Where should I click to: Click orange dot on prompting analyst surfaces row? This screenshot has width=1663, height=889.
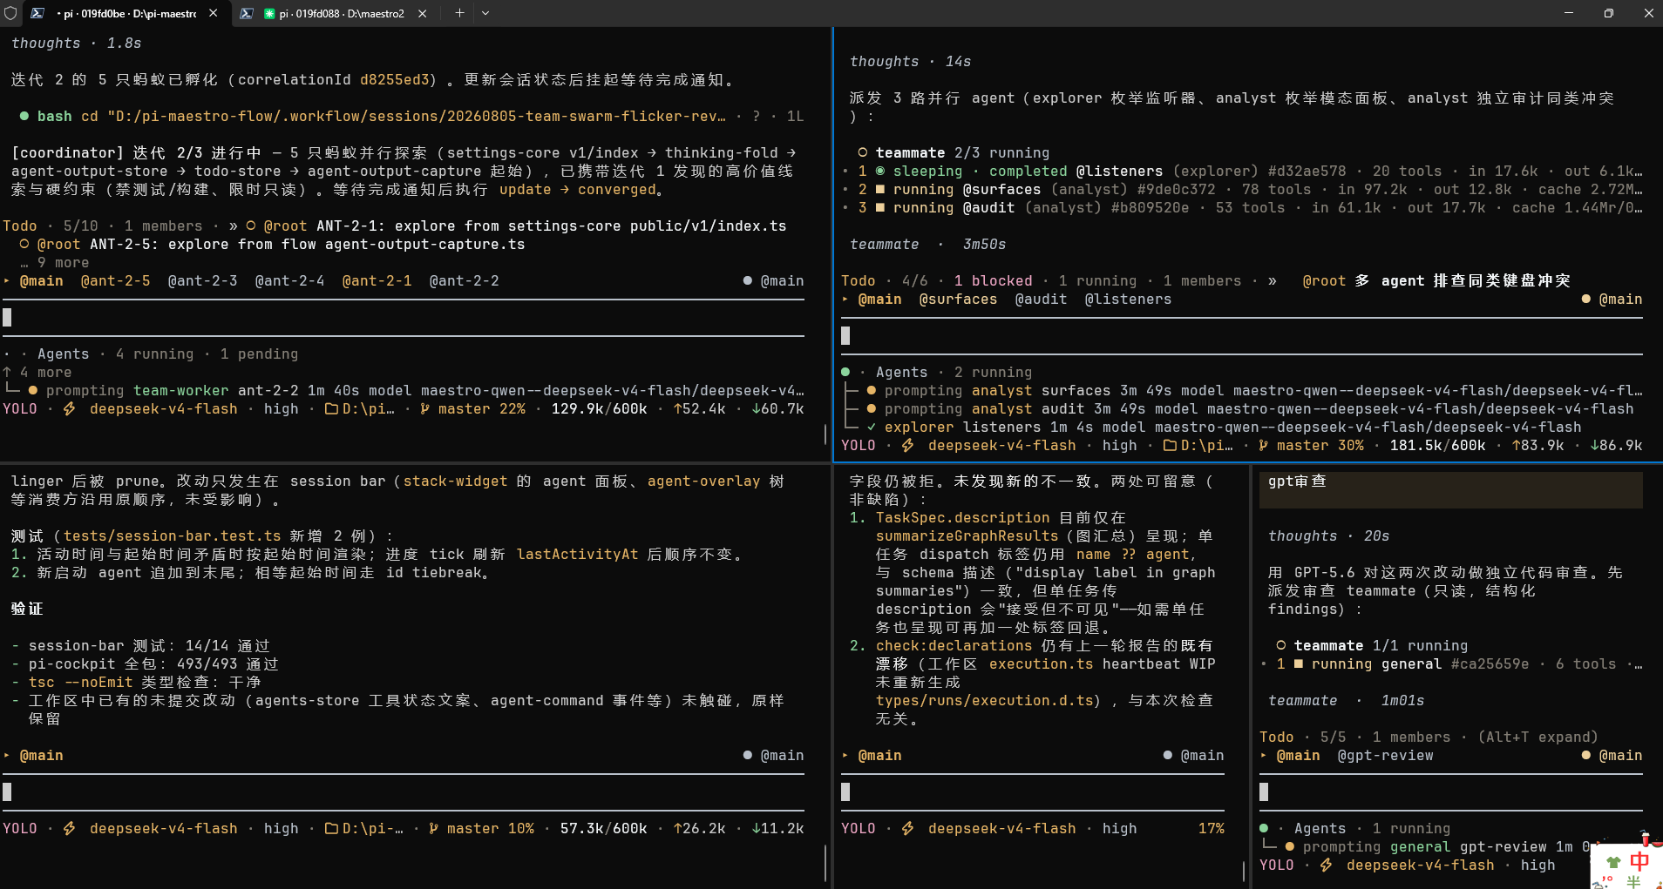click(x=871, y=391)
